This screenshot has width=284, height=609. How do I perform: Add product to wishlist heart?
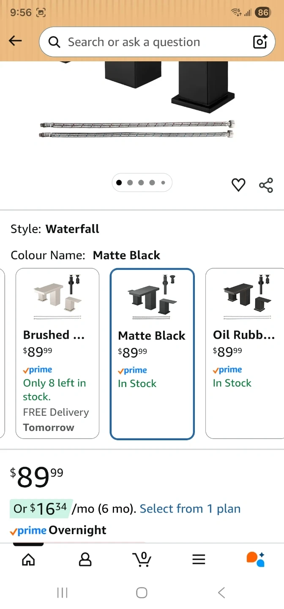[x=238, y=185]
